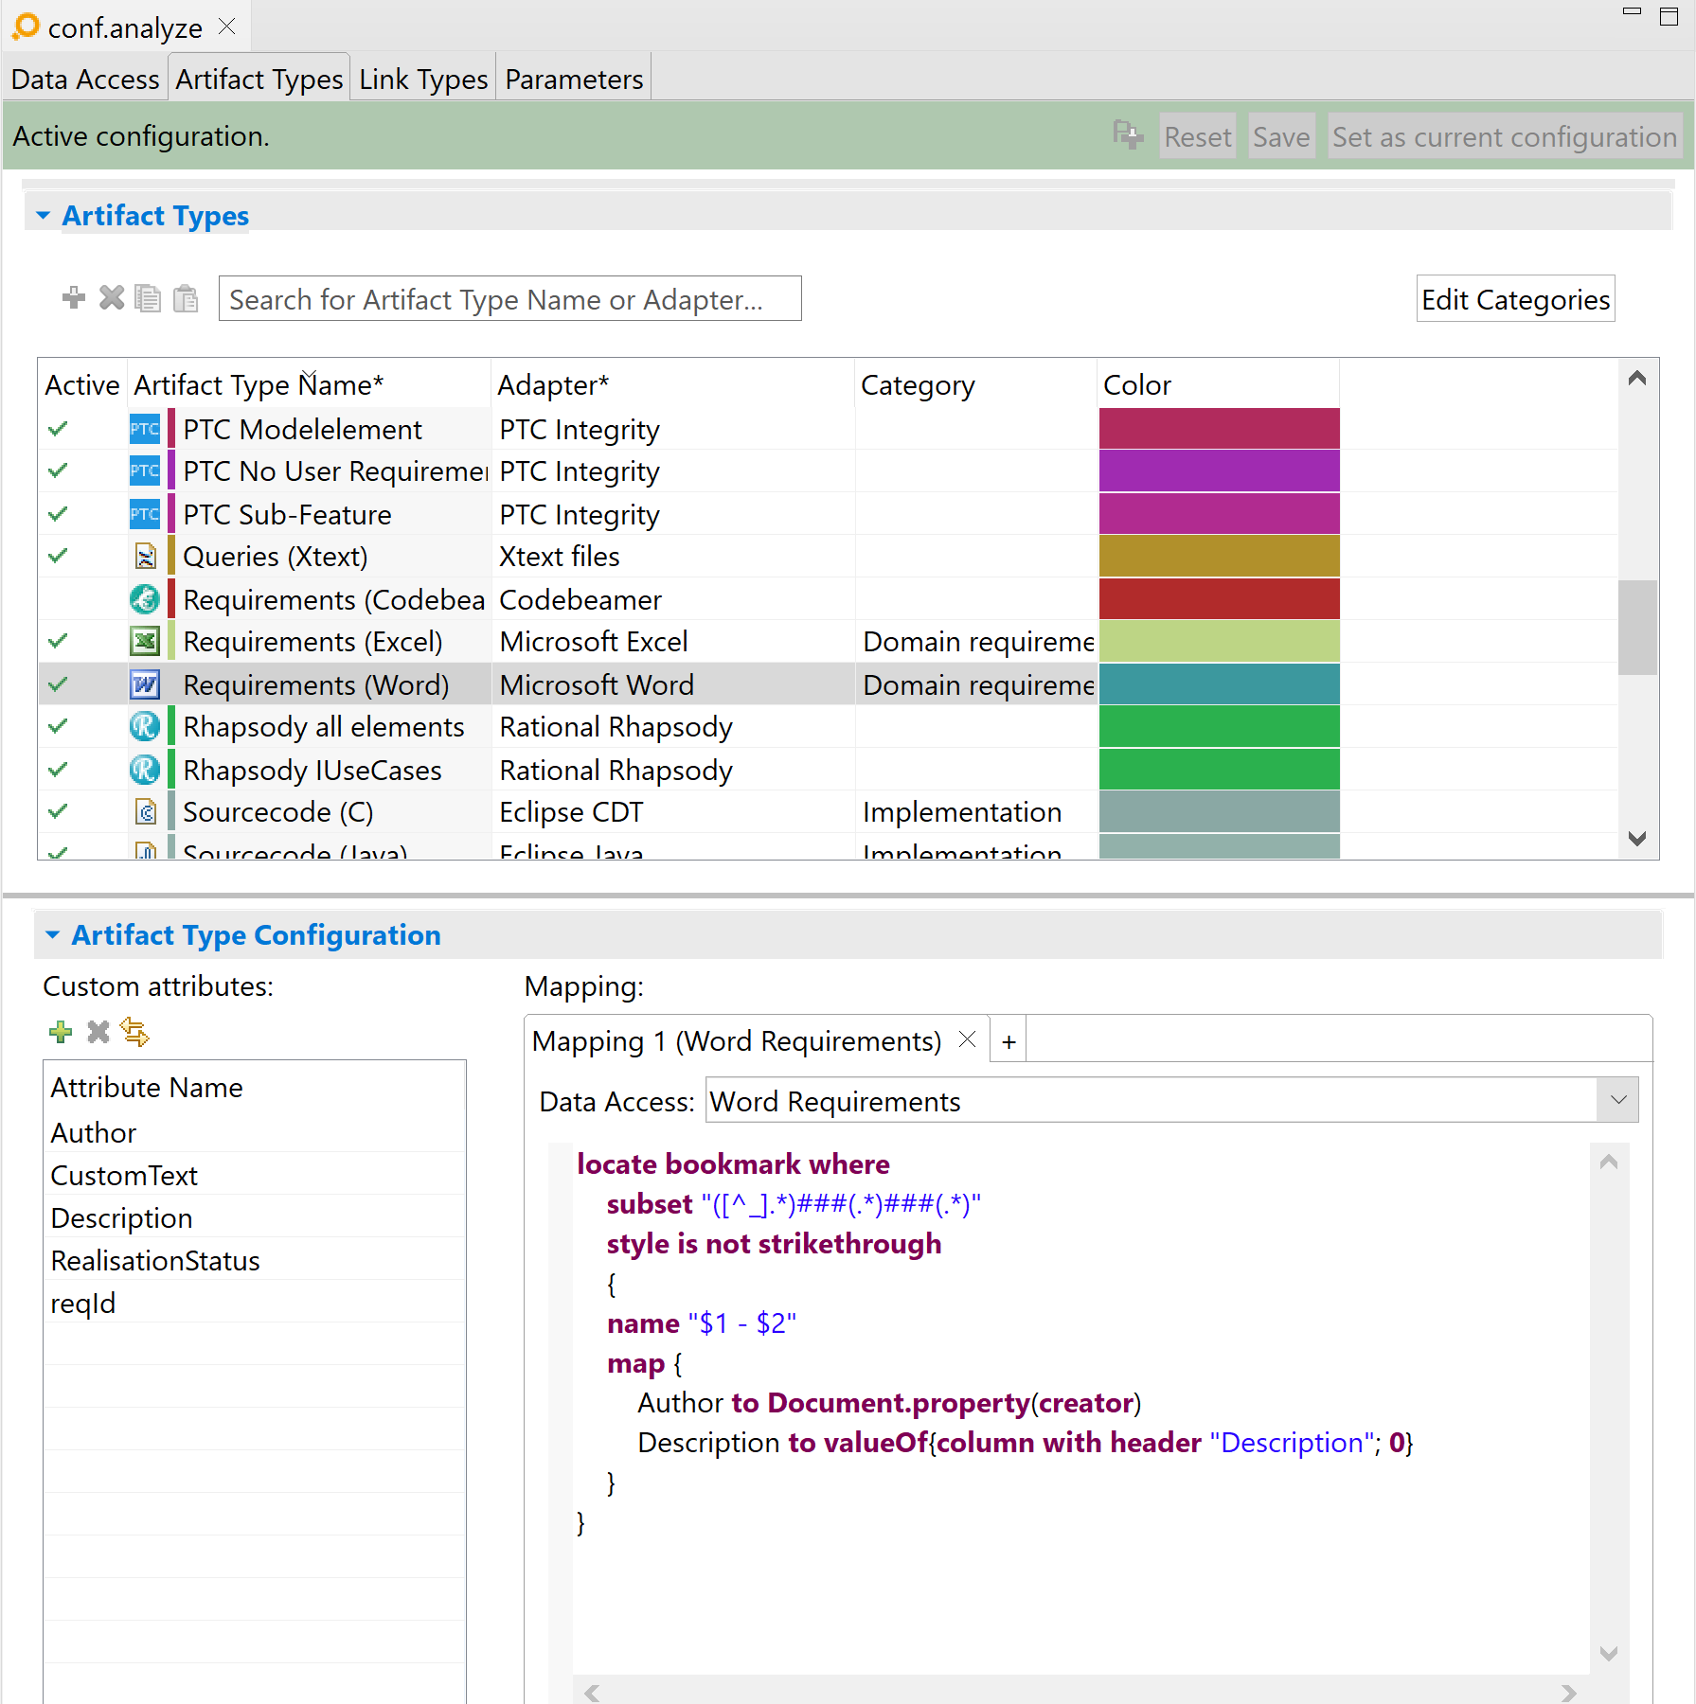Click the Xtext file icon of Queries
The width and height of the screenshot is (1696, 1704).
point(145,556)
